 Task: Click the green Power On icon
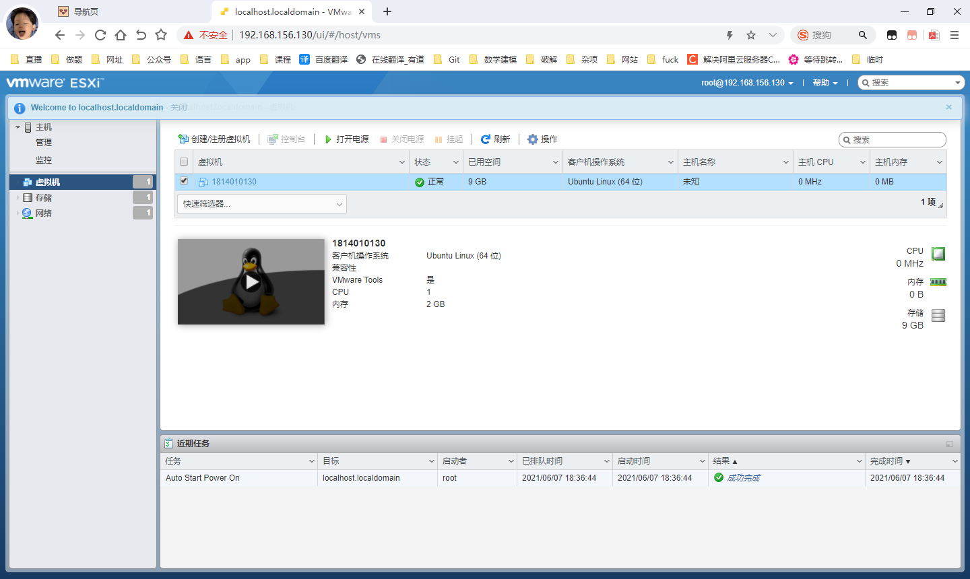pyautogui.click(x=328, y=139)
